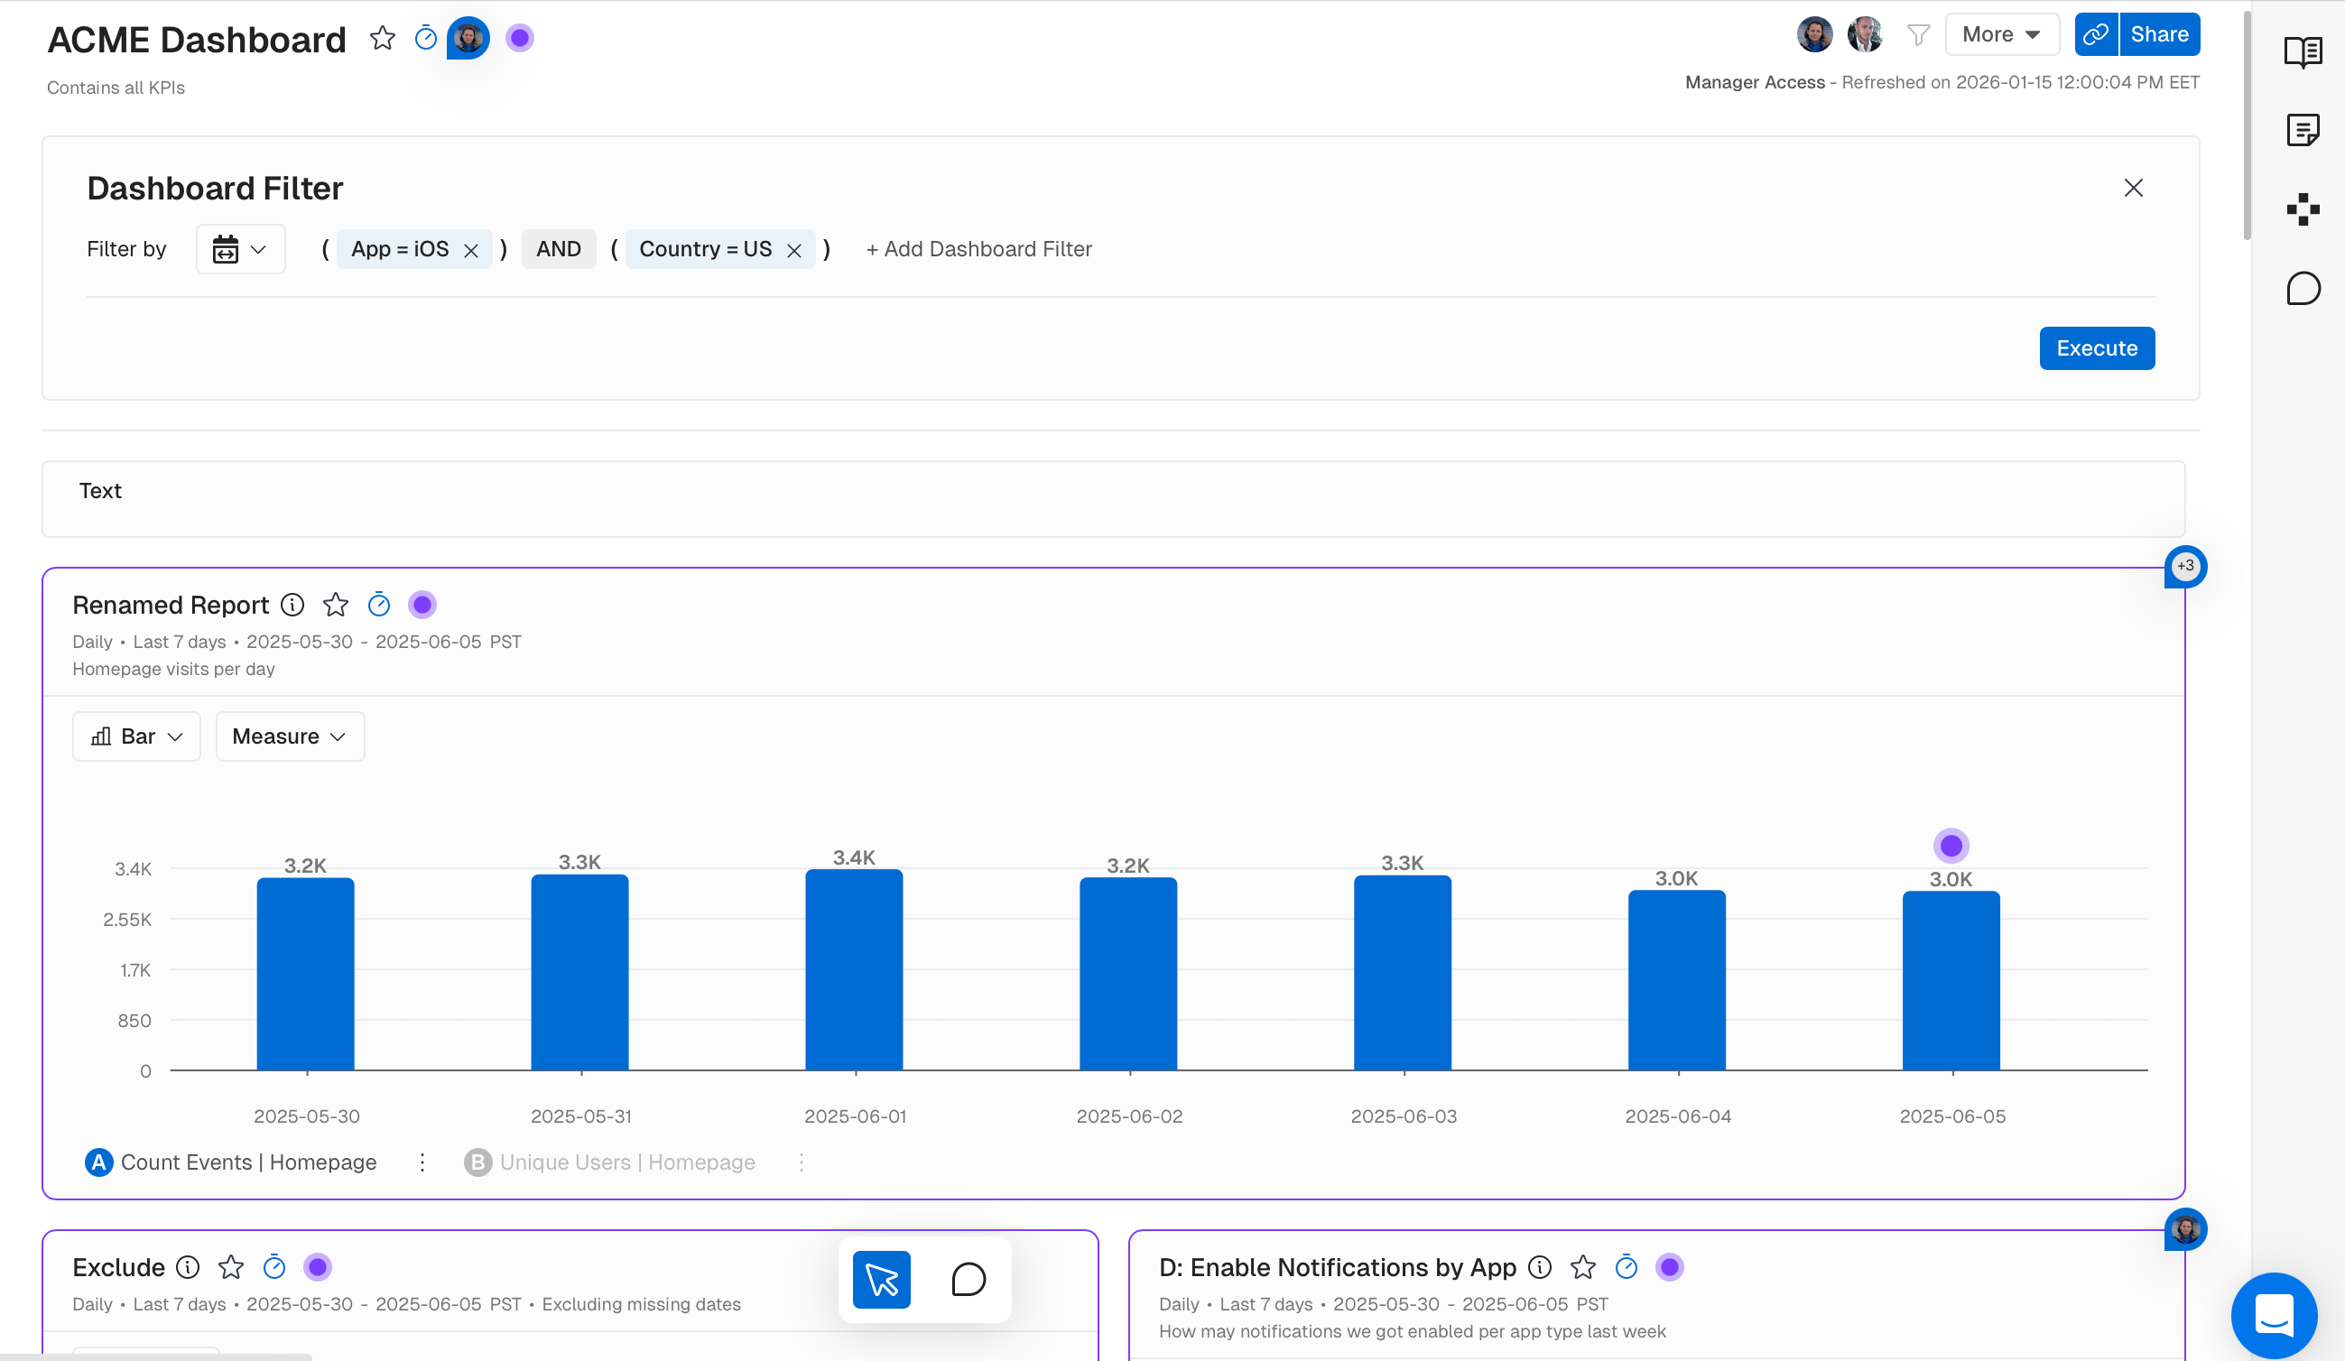The width and height of the screenshot is (2345, 1361).
Task: Click the stopwatch icon on Exclude report
Action: pyautogui.click(x=273, y=1267)
